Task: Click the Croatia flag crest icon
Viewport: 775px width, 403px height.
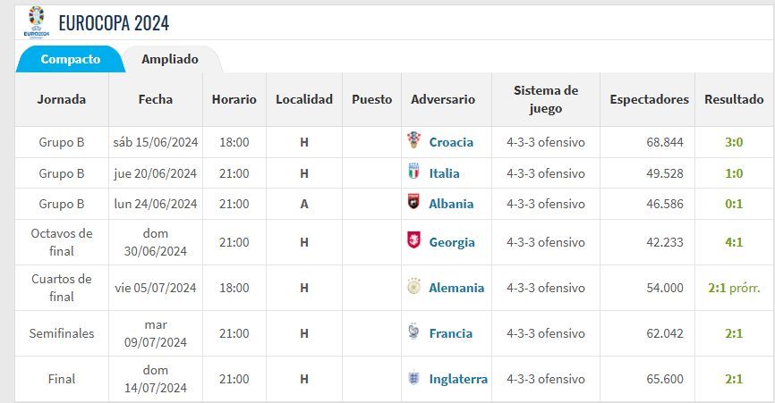Action: pyautogui.click(x=413, y=141)
